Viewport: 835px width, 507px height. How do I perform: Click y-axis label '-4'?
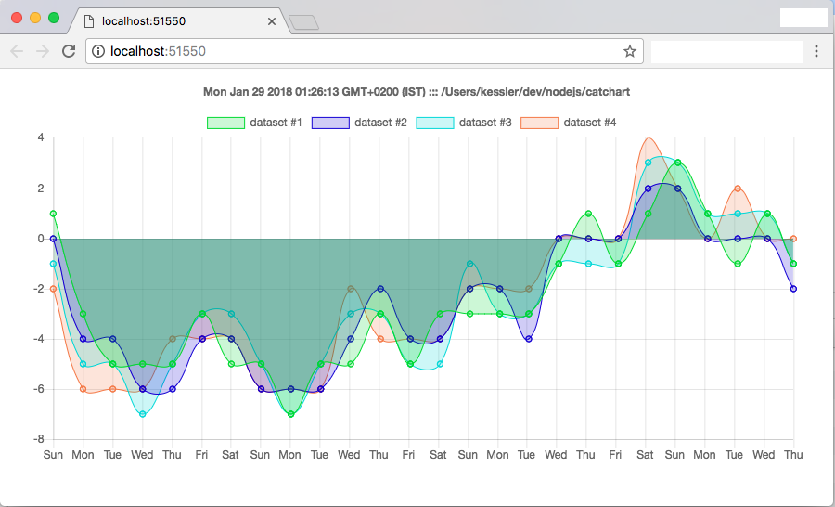(38, 339)
